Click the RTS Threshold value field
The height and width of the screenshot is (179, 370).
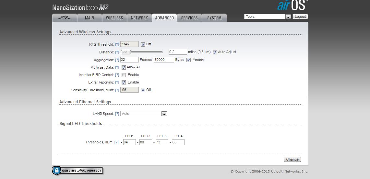[x=129, y=44]
